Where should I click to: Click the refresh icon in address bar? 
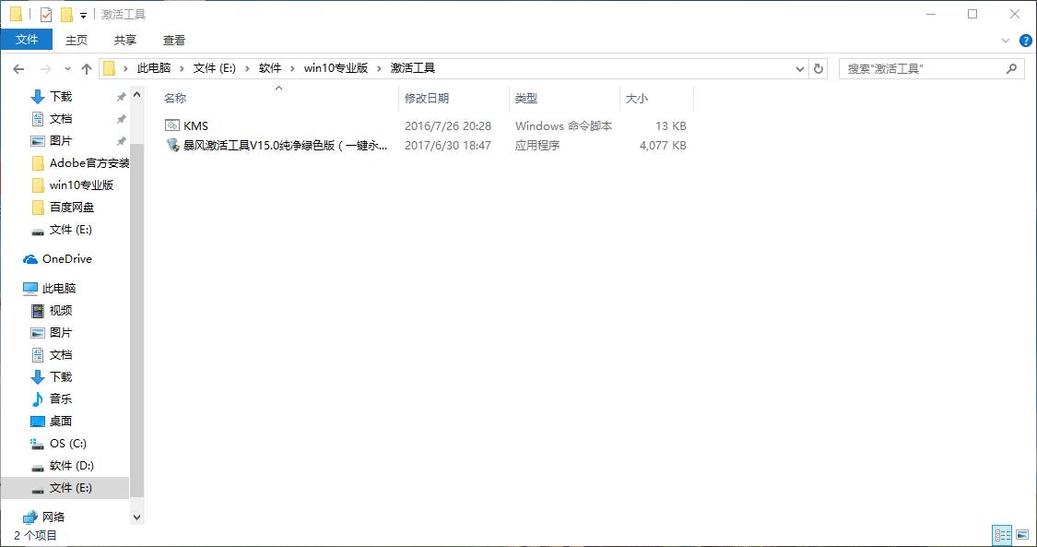point(819,67)
